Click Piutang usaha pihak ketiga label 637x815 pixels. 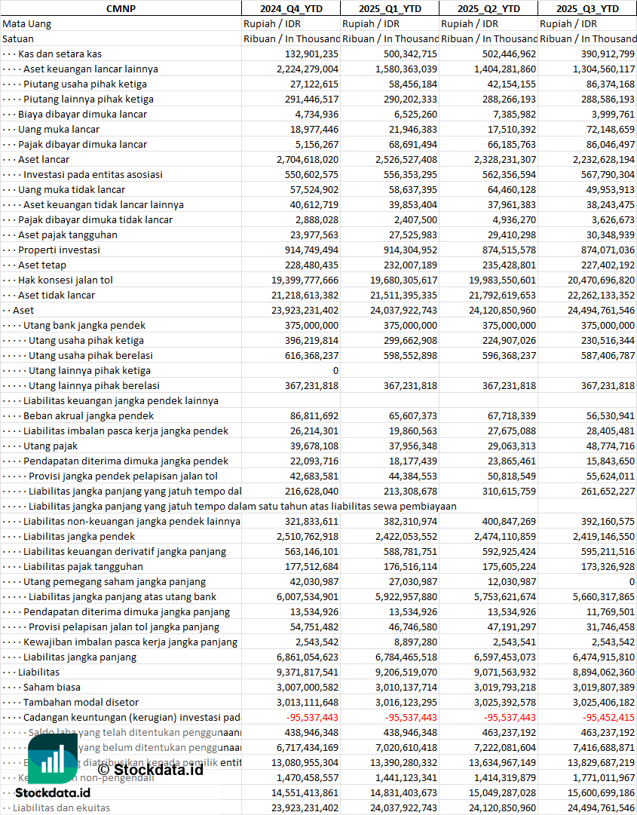coord(84,84)
